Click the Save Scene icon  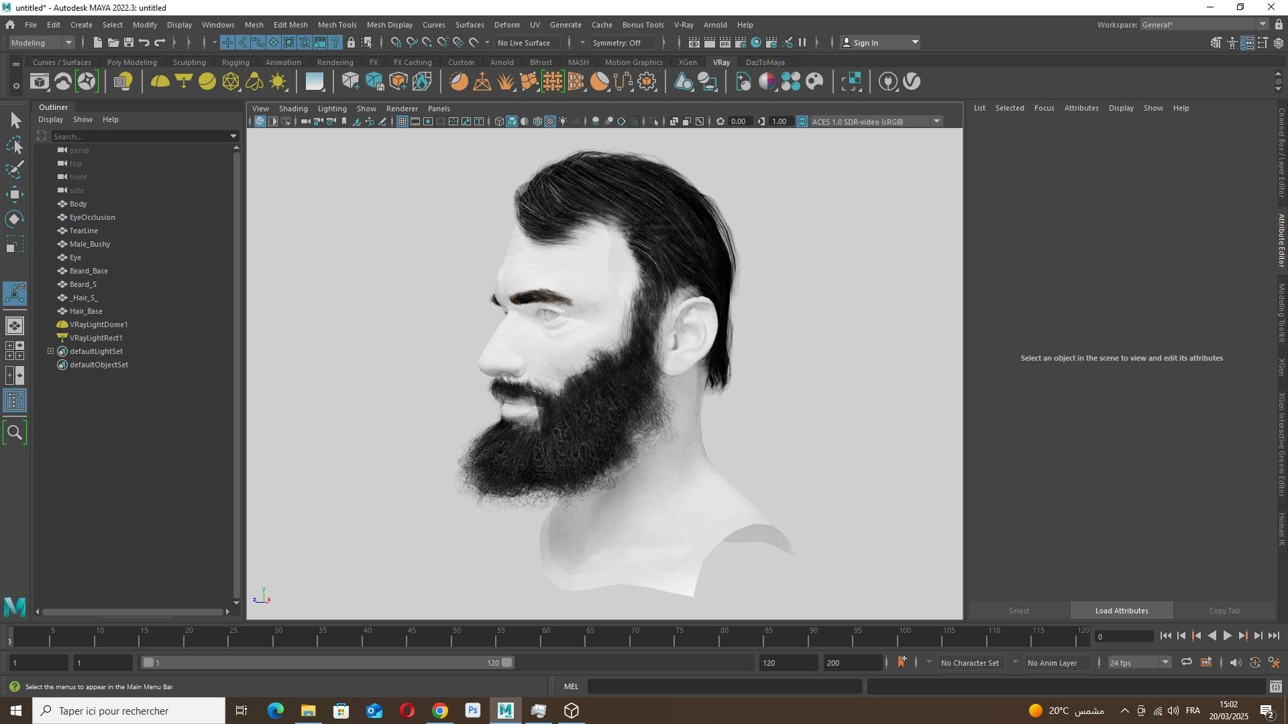tap(129, 42)
